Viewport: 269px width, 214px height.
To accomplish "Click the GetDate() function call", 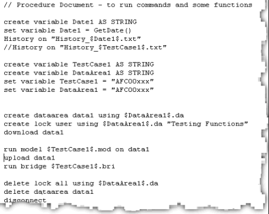I will (x=113, y=30).
